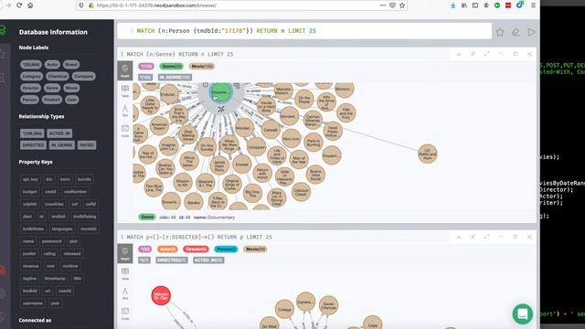Click the Movie label in Node Labels
This screenshot has height=329, width=585.
[x=71, y=88]
